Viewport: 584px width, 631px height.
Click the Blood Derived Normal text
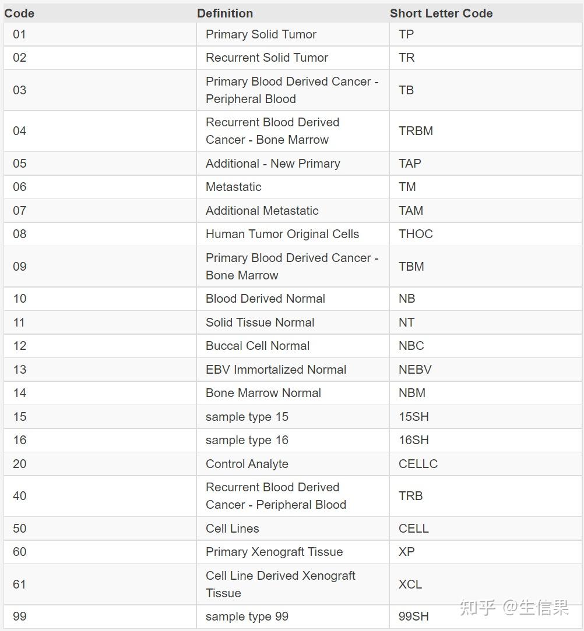[265, 299]
